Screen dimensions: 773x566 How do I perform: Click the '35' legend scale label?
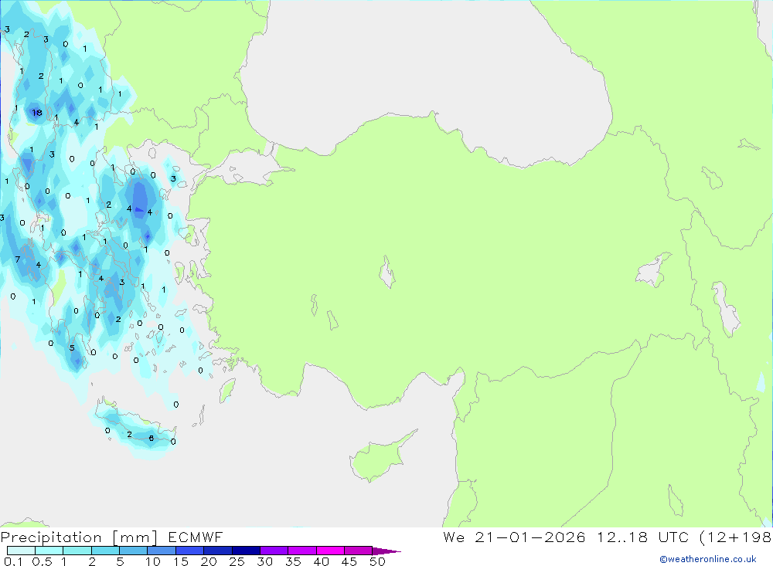pyautogui.click(x=293, y=561)
